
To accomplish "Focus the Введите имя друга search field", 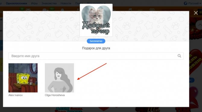I will (x=96, y=56).
